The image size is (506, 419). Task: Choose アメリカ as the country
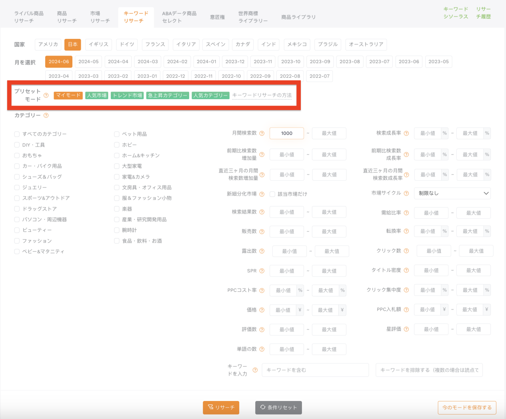pyautogui.click(x=48, y=44)
